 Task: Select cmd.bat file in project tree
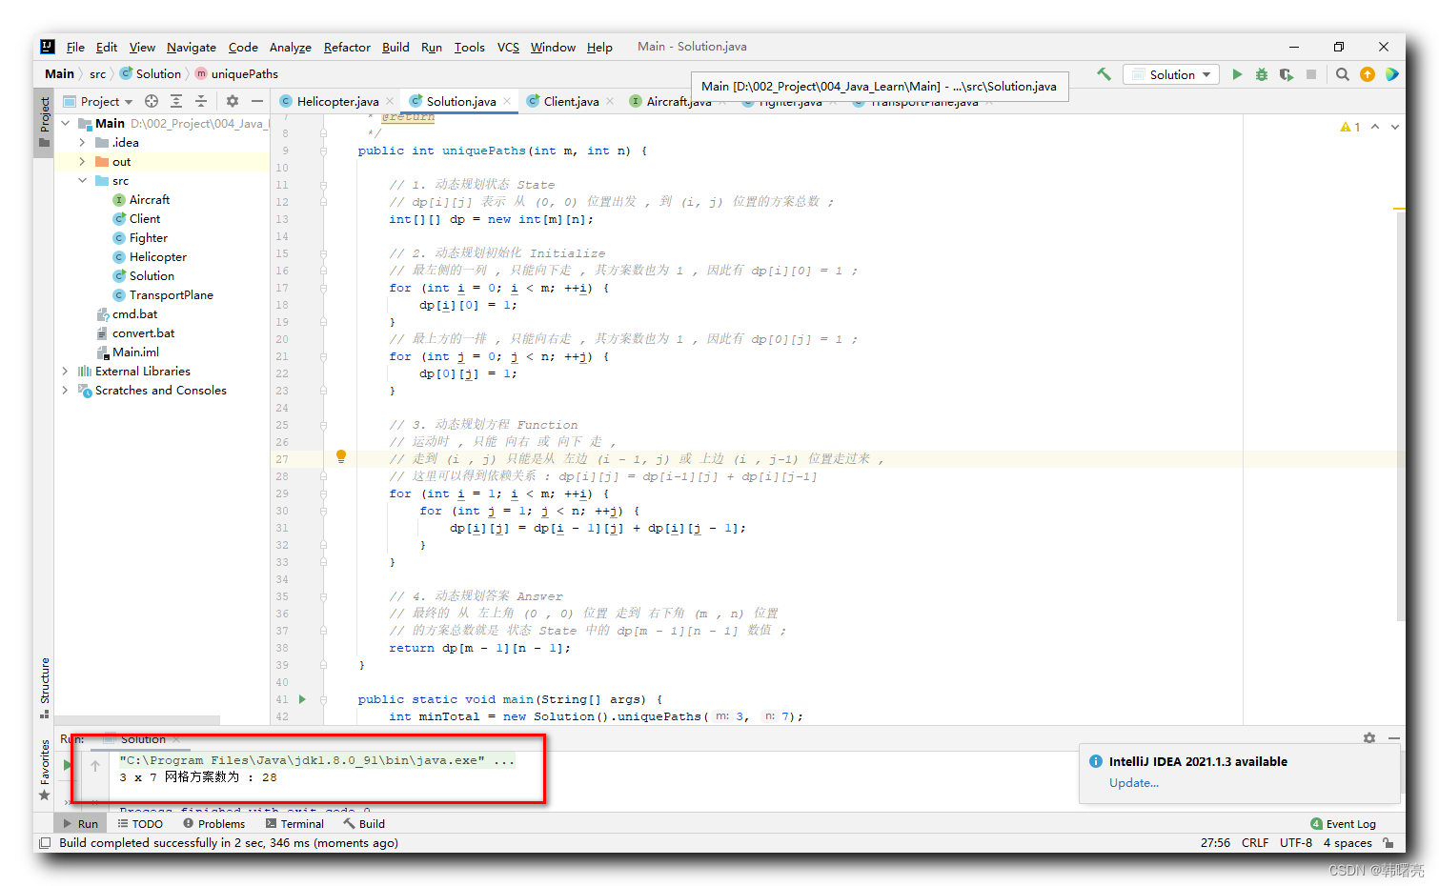click(134, 313)
